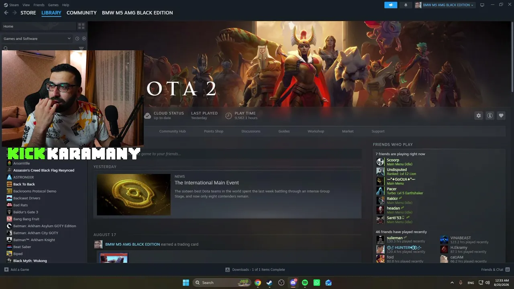Select Baldur's Gate 3 in the game list
This screenshot has width=514, height=289.
[26, 212]
